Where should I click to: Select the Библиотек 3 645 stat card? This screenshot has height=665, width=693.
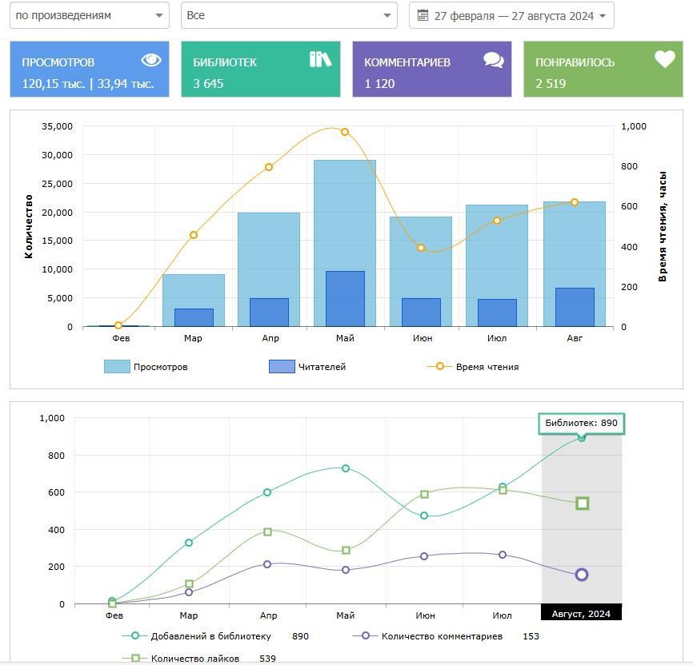(261, 70)
